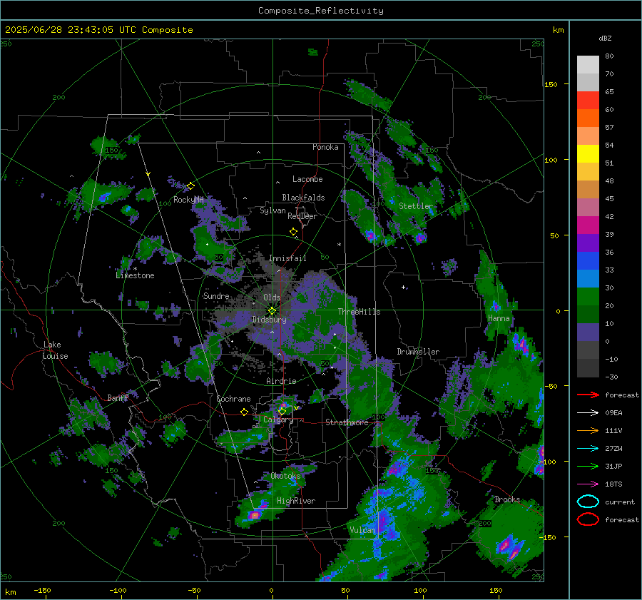The width and height of the screenshot is (642, 600).
Task: Click the Okotoks map label
Action: pos(285,476)
